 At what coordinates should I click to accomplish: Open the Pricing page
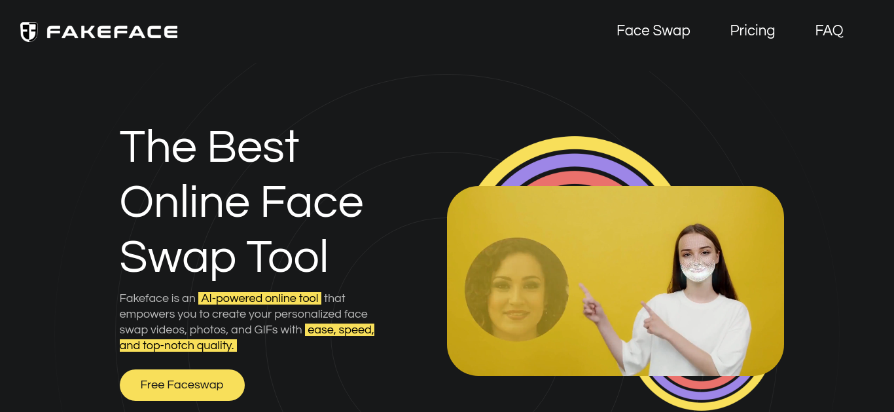(753, 31)
